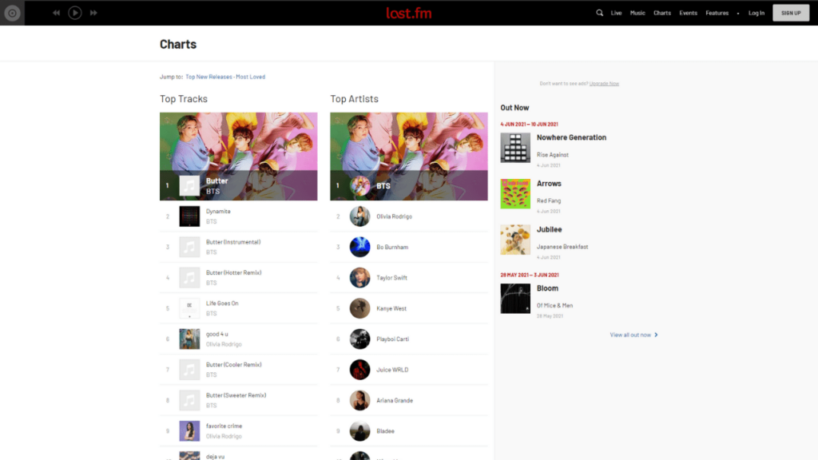Open the Butter (Hotter Remix) track
The width and height of the screenshot is (818, 460).
coord(234,273)
